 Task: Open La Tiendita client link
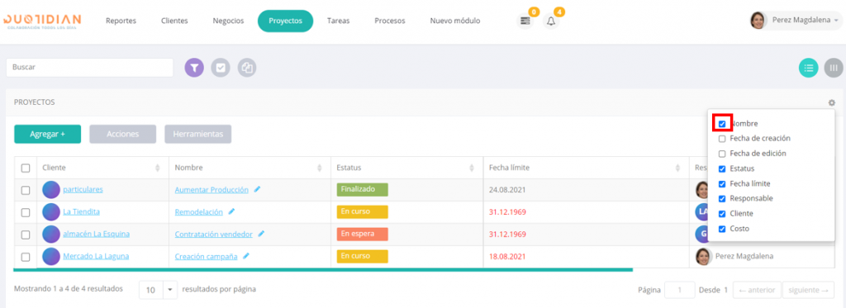(x=82, y=212)
